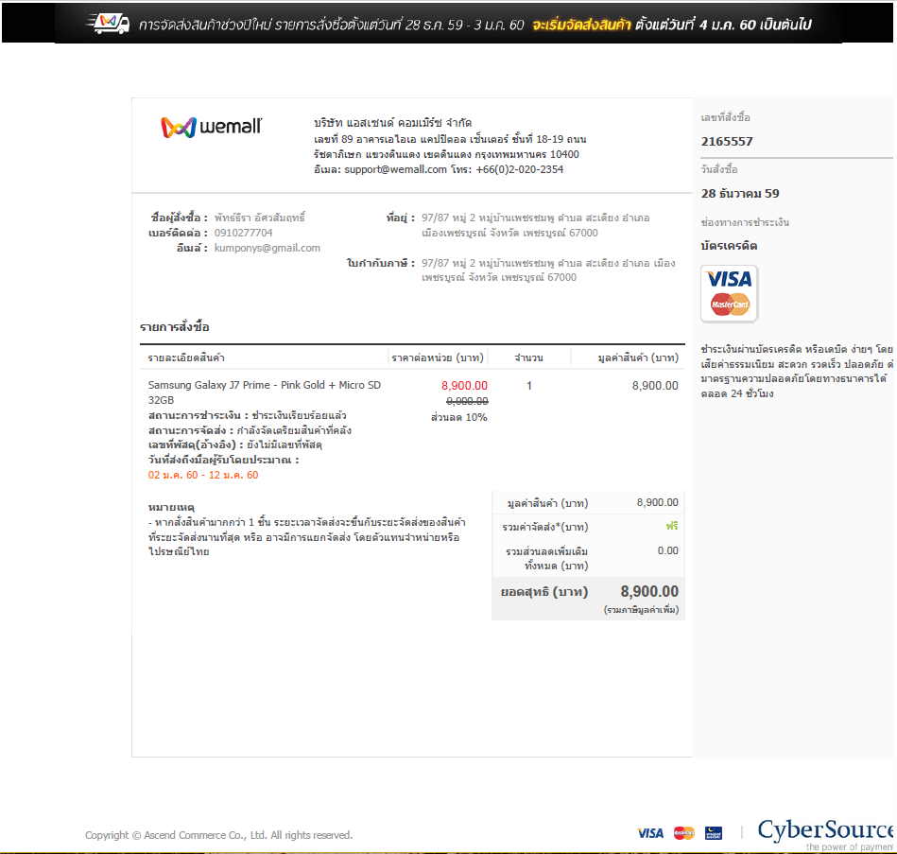Image resolution: width=897 pixels, height=854 pixels.
Task: Click the phone number 0910277704
Action: (243, 233)
